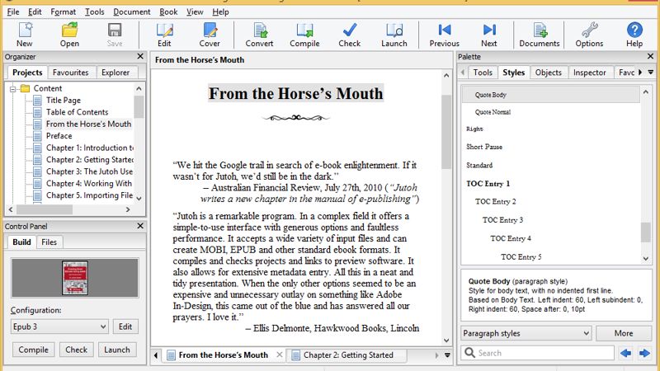The height and width of the screenshot is (371, 660).
Task: Click the Launch toolbar icon
Action: click(x=394, y=34)
